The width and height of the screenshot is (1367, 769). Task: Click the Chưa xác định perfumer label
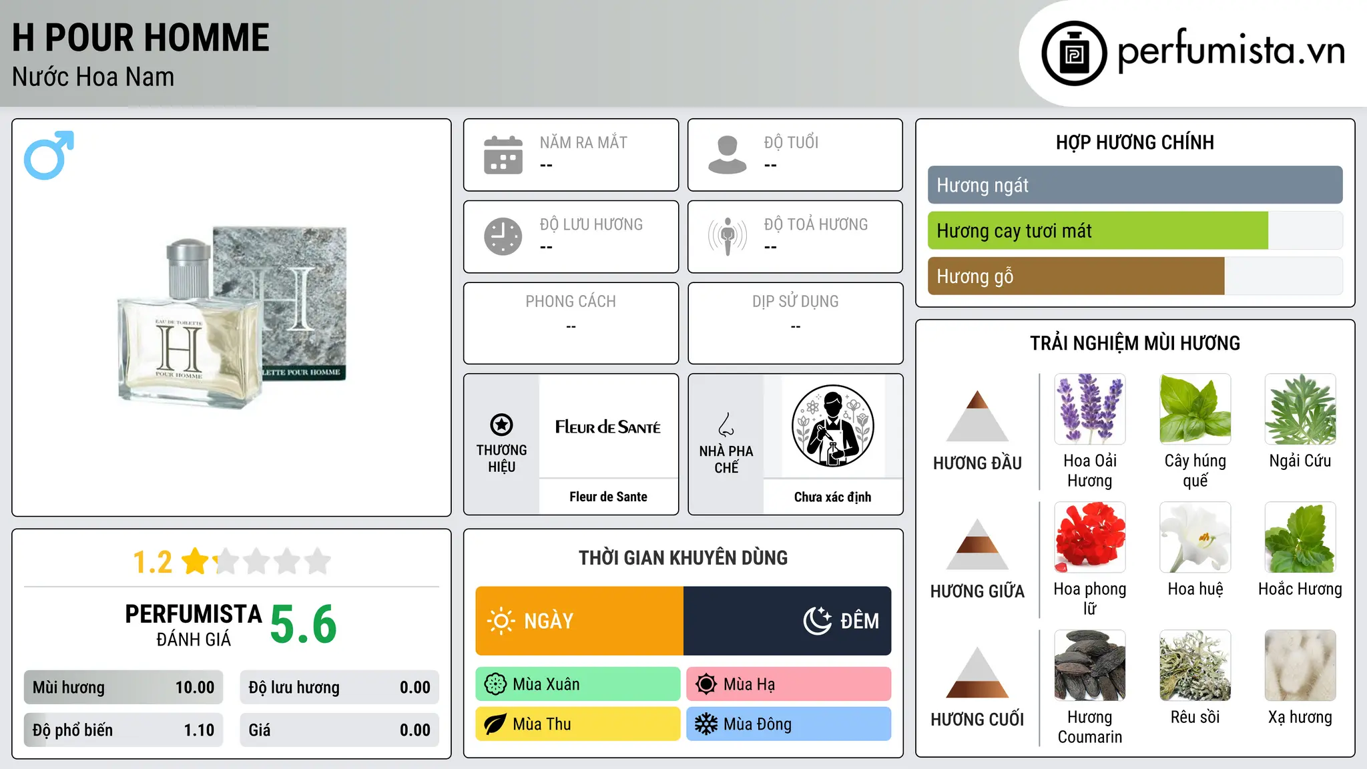pos(832,497)
